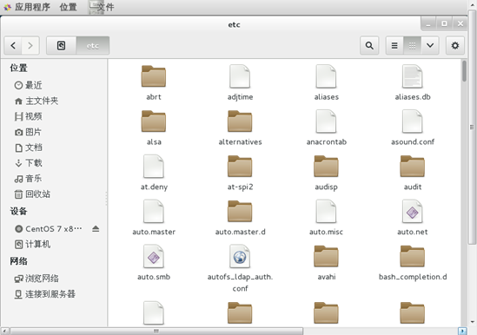The height and width of the screenshot is (335, 477).
Task: Open 回收站 in the sidebar
Action: click(x=32, y=194)
